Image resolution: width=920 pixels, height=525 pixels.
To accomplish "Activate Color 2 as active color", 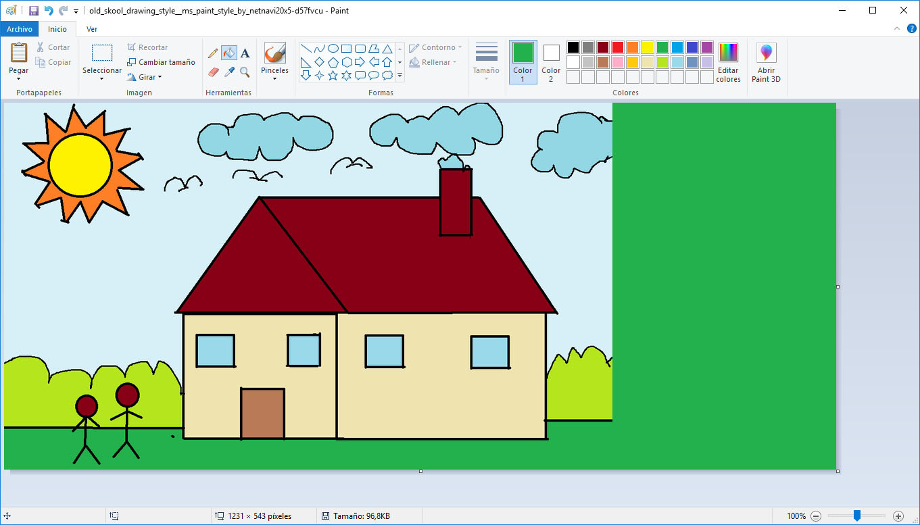I will (x=550, y=61).
